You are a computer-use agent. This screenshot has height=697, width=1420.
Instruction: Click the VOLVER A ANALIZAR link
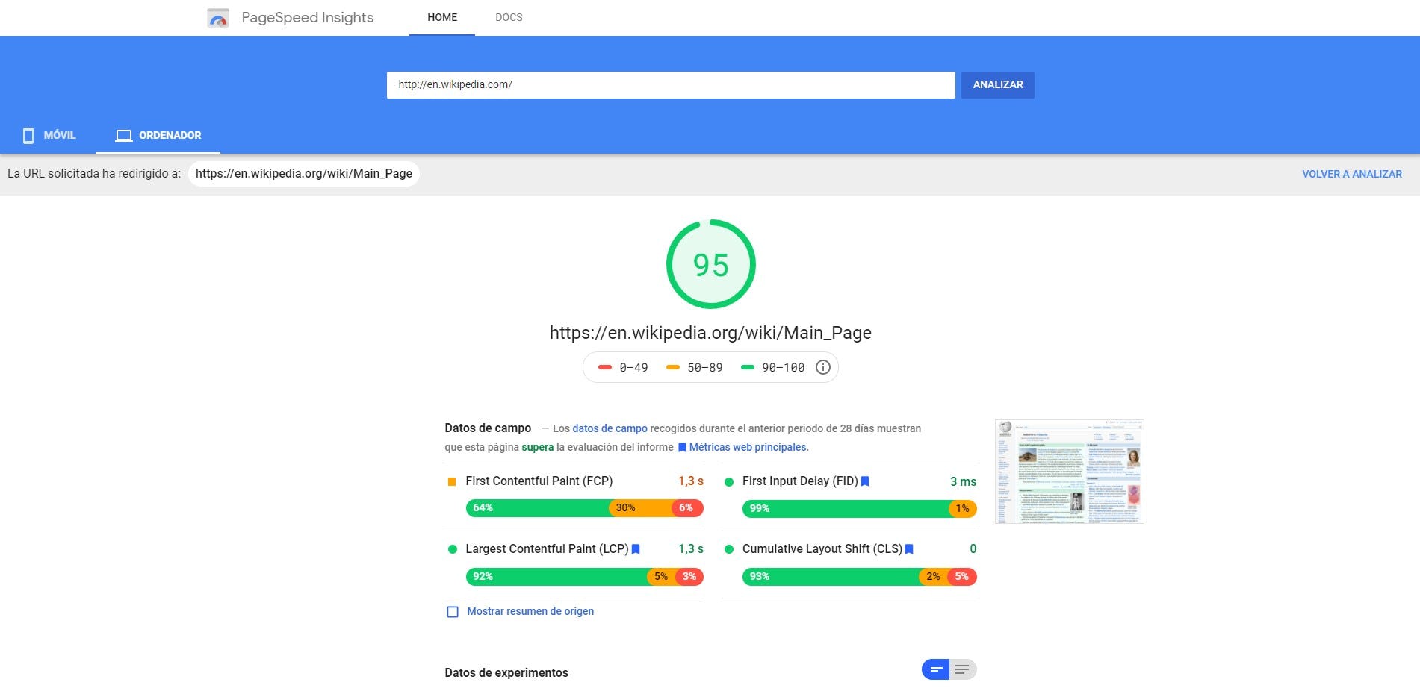pos(1351,173)
